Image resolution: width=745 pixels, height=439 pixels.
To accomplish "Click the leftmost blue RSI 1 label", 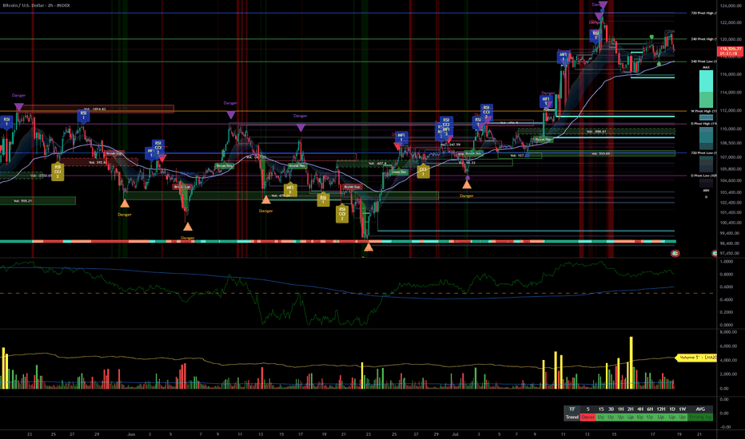I will pyautogui.click(x=6, y=122).
